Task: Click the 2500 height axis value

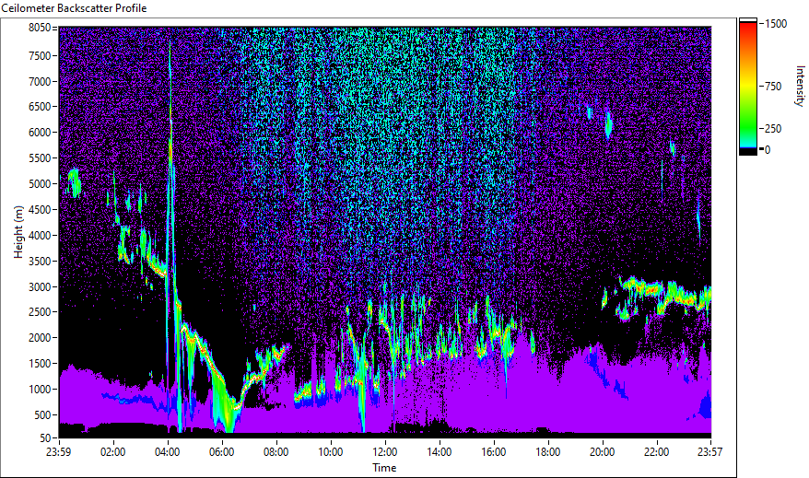Action: (40, 312)
